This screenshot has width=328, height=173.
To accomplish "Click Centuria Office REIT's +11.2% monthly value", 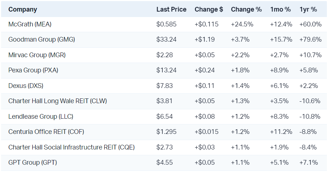I will [x=281, y=132].
